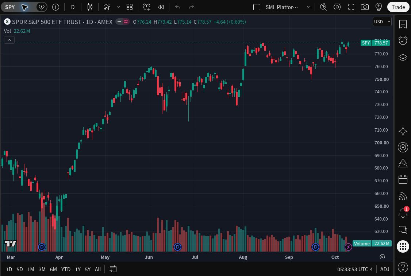Open the diamond favorites icon
The height and width of the screenshot is (276, 411).
pos(41,7)
